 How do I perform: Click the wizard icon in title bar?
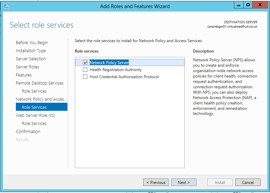(6, 6)
